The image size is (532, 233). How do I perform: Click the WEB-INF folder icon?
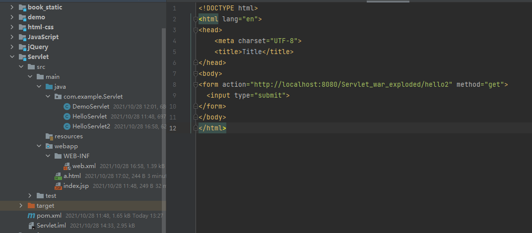tap(58, 156)
